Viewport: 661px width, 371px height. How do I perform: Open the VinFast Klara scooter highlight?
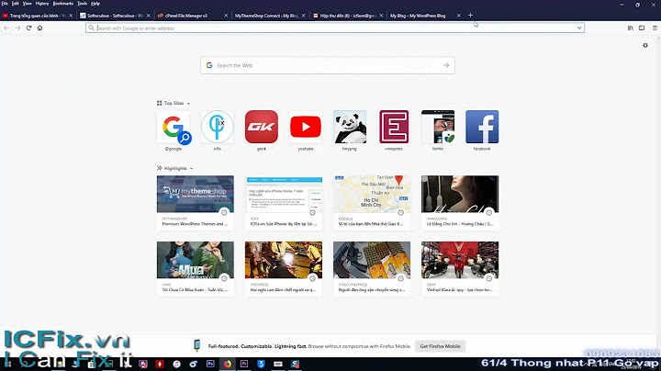[460, 268]
